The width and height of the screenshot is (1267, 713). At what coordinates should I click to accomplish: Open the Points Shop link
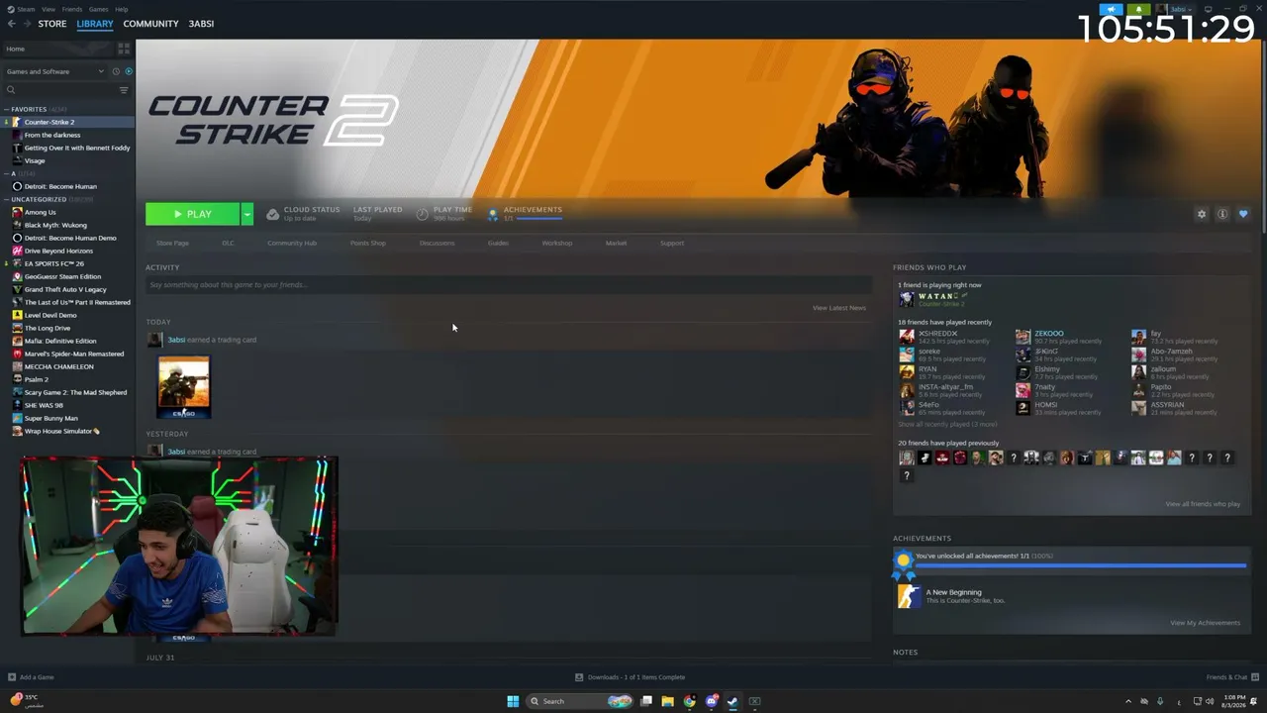click(x=368, y=243)
